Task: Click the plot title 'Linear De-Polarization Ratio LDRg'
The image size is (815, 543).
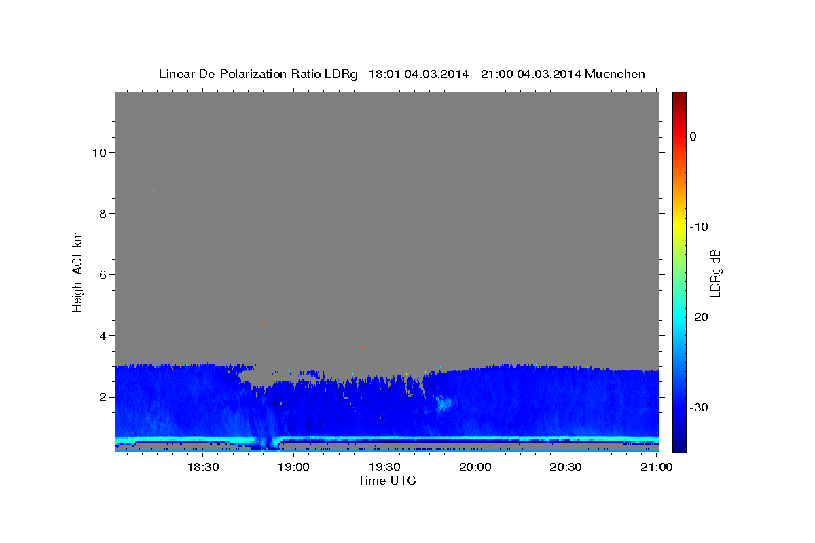Action: (x=257, y=74)
